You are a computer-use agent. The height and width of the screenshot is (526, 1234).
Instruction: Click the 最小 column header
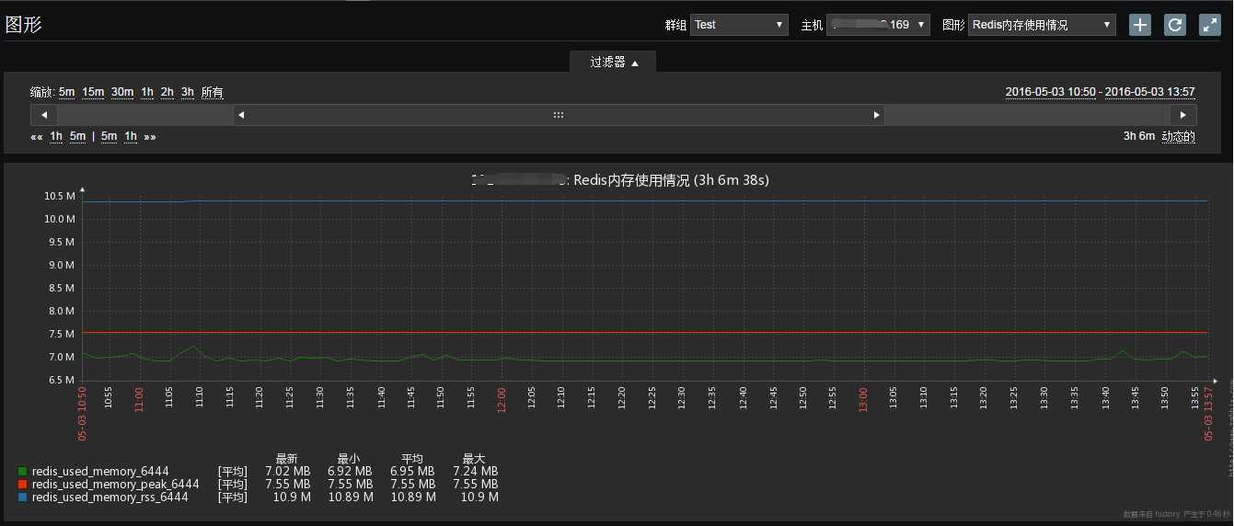[x=349, y=459]
